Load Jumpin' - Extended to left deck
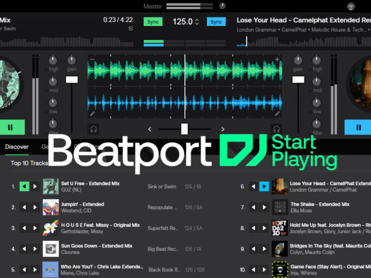 (x=24, y=207)
